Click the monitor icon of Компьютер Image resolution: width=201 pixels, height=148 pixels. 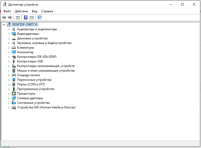[14, 52]
